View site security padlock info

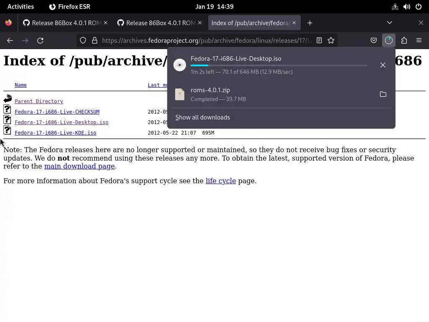click(x=95, y=41)
